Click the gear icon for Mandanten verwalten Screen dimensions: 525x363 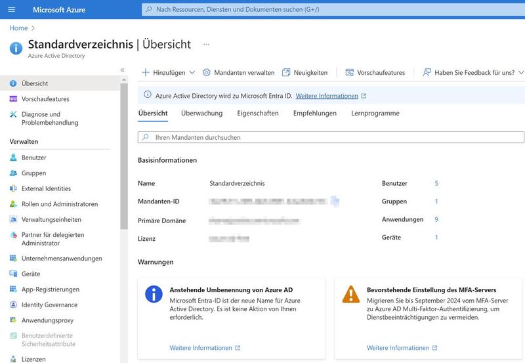[x=206, y=72]
